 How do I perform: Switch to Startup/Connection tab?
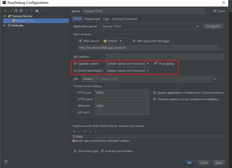125,19
